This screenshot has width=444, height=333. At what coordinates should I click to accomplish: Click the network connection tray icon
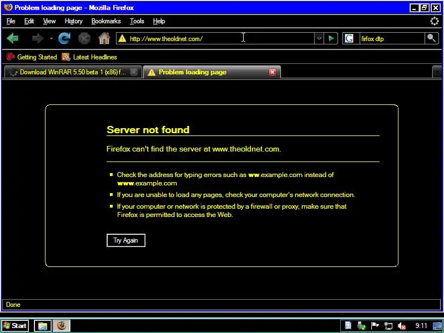[x=389, y=326]
